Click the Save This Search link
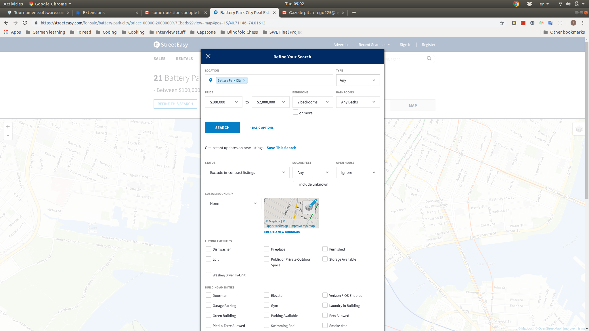This screenshot has height=331, width=589. 281,148
